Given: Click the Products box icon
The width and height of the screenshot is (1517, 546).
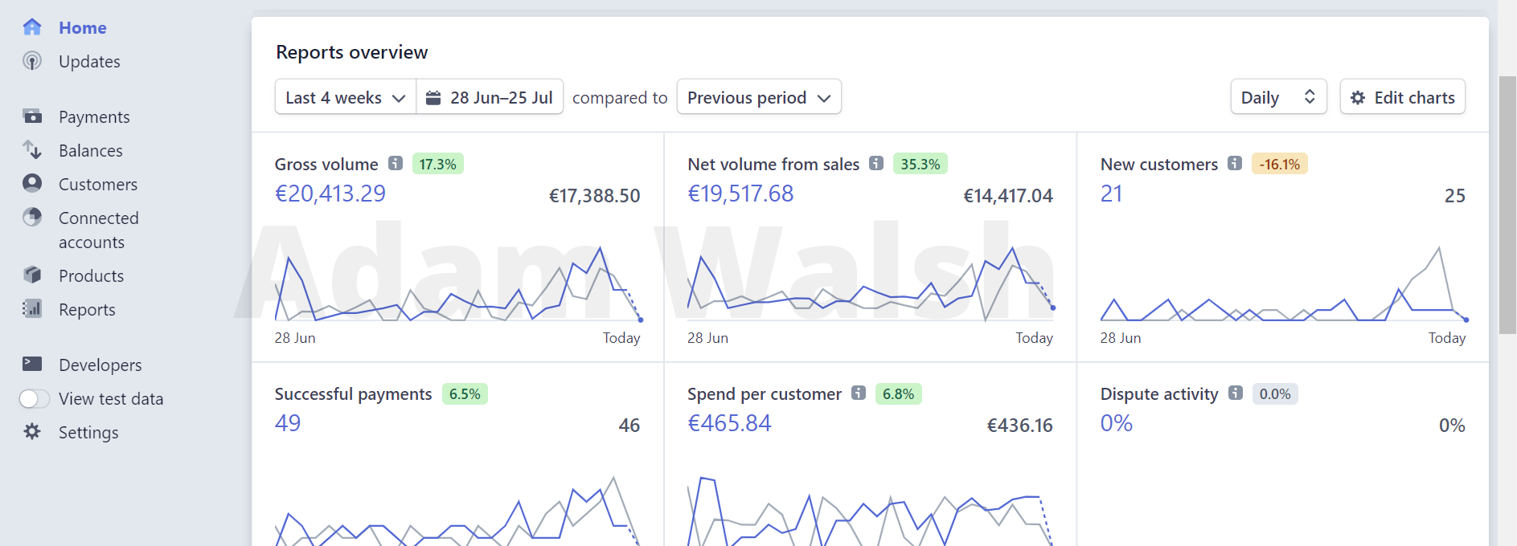Looking at the screenshot, I should click(x=32, y=275).
